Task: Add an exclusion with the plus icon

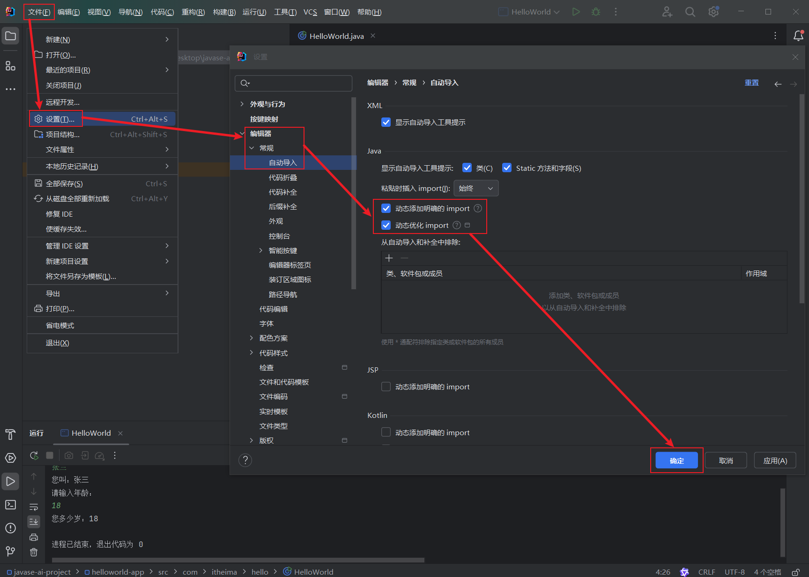Action: (x=389, y=258)
